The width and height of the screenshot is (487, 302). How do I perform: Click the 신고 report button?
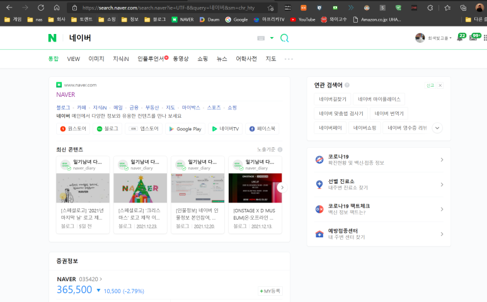(x=430, y=86)
